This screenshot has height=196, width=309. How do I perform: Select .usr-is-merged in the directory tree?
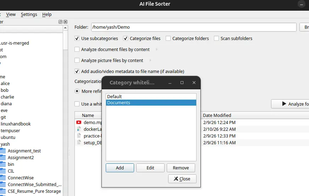pos(15,43)
